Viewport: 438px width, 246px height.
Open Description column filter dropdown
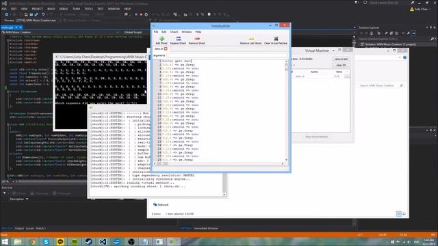tap(27, 199)
